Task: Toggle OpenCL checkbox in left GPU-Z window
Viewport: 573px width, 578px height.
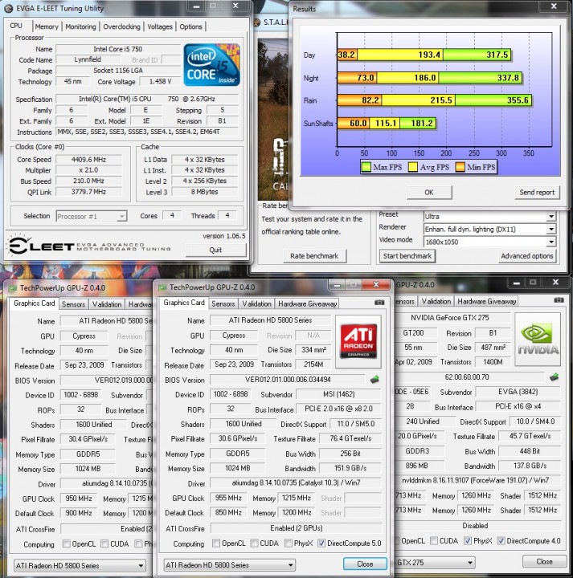Action: point(66,543)
